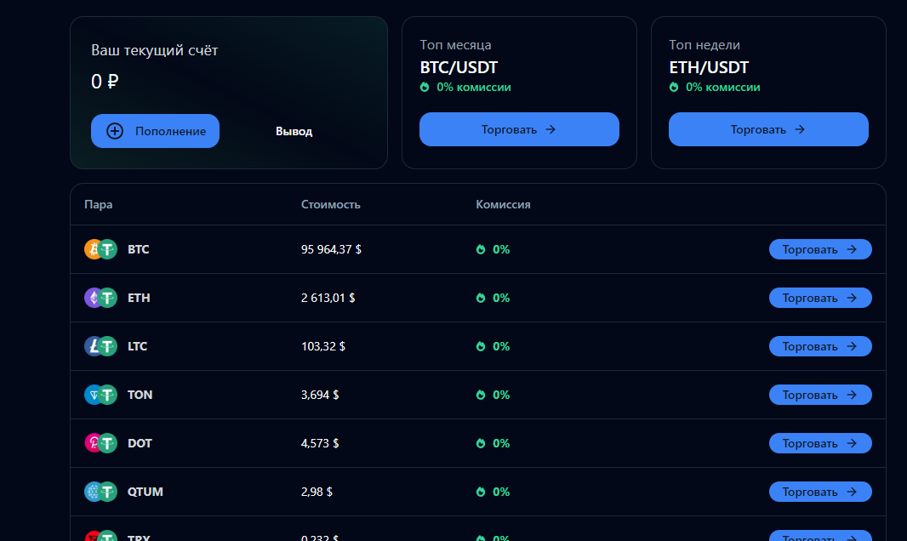
Task: Click the Стоимость column header
Action: click(x=330, y=204)
